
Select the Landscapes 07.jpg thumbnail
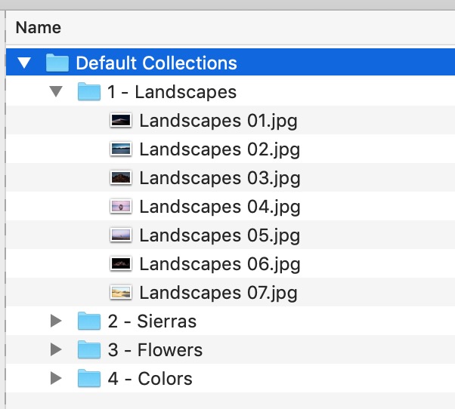pyautogui.click(x=121, y=293)
